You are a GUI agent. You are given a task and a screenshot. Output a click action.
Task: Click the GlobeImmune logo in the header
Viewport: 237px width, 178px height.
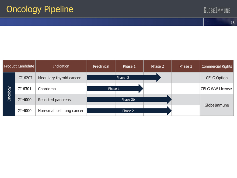tap(217, 11)
